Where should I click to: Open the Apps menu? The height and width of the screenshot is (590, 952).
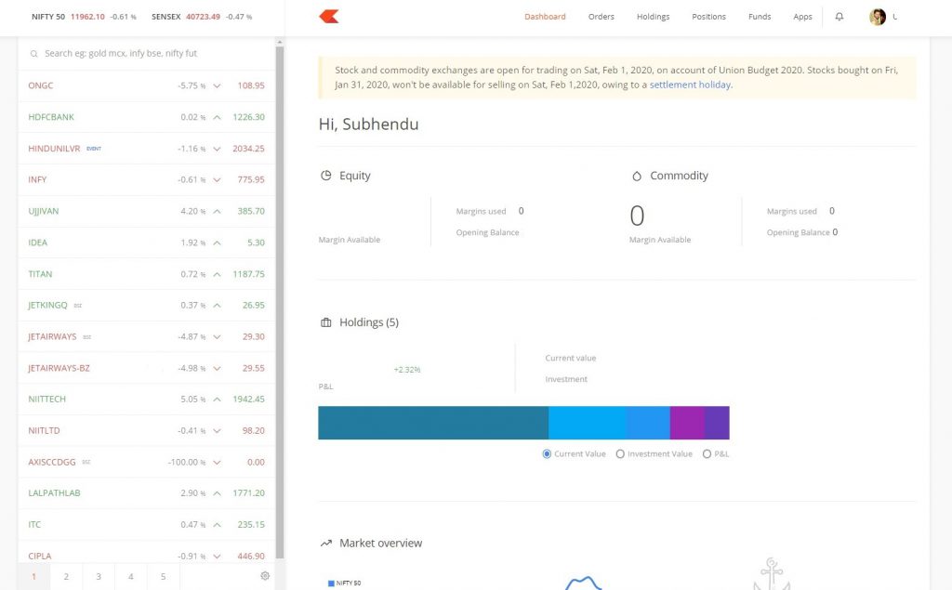[x=802, y=17]
